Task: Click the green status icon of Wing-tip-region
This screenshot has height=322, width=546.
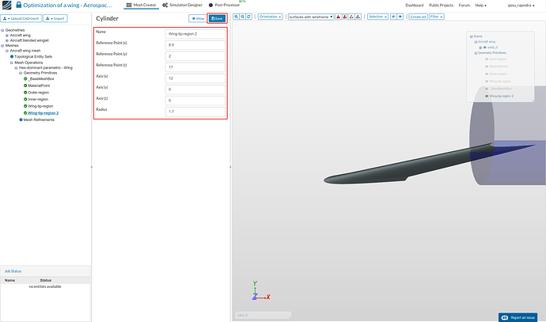Action: 25,106
